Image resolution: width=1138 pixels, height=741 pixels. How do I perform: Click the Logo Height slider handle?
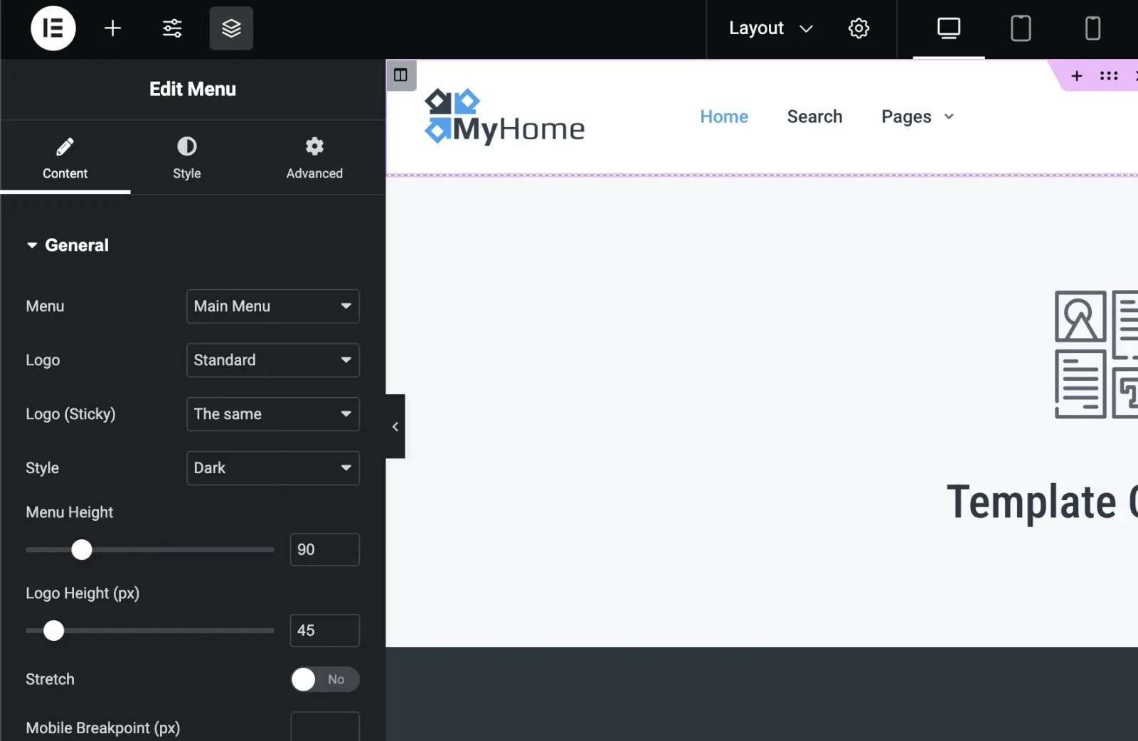click(x=54, y=631)
